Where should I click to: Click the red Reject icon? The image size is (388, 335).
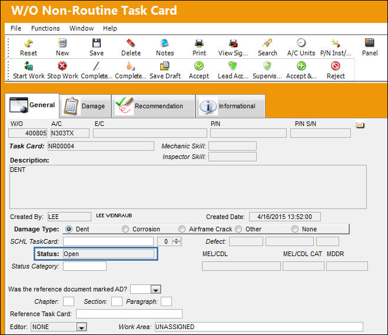coord(336,66)
